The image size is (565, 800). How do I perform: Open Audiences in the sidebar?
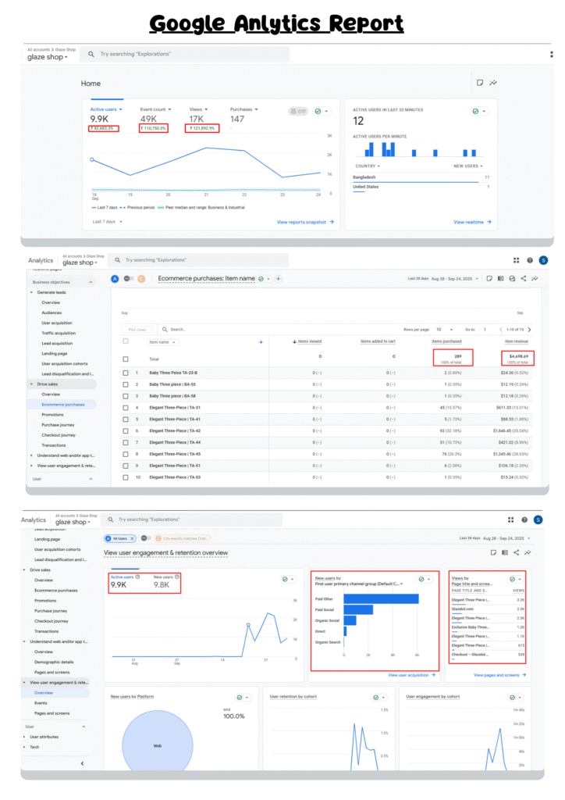coord(52,312)
